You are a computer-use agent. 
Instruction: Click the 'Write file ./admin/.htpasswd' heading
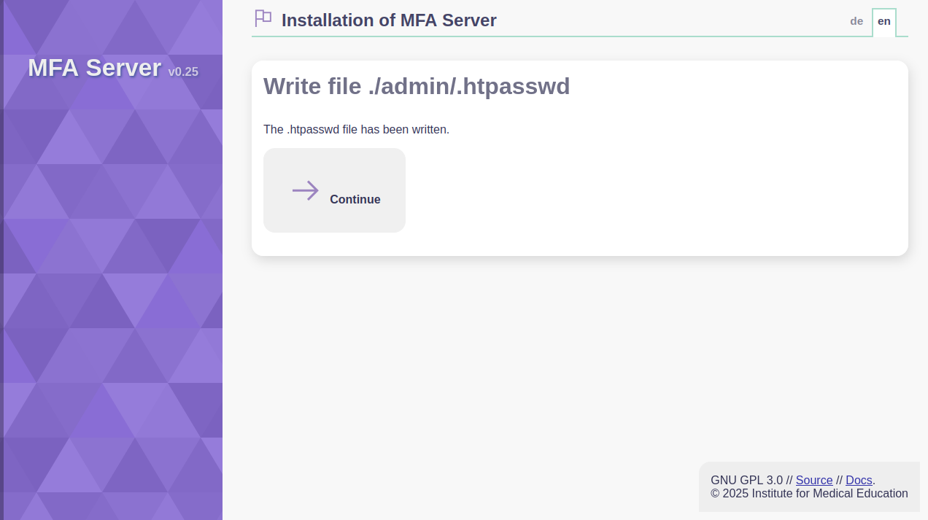417,86
